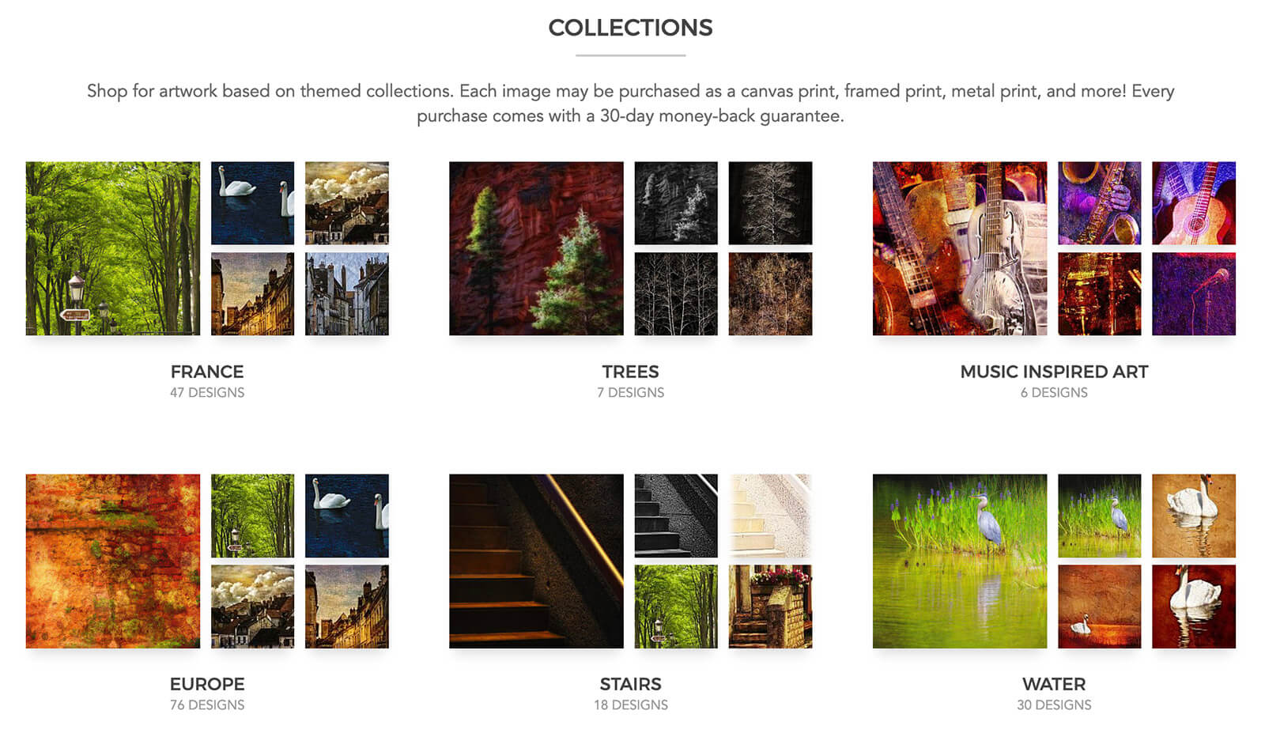
Task: Click the swan thumbnail in France collection
Action: click(x=252, y=203)
